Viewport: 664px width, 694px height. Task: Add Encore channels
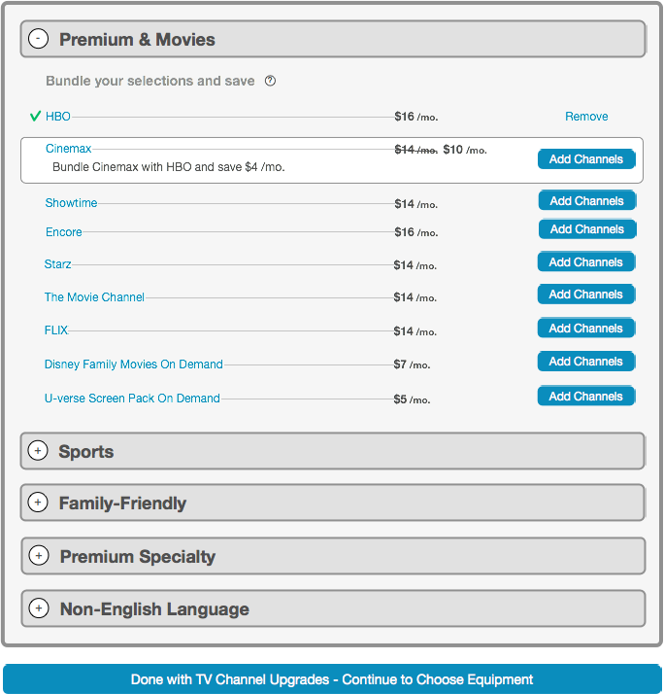tap(586, 229)
